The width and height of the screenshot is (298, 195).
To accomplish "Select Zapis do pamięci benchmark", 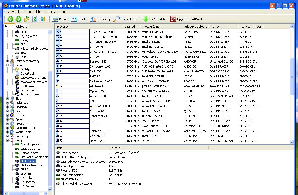I will 31,149.
